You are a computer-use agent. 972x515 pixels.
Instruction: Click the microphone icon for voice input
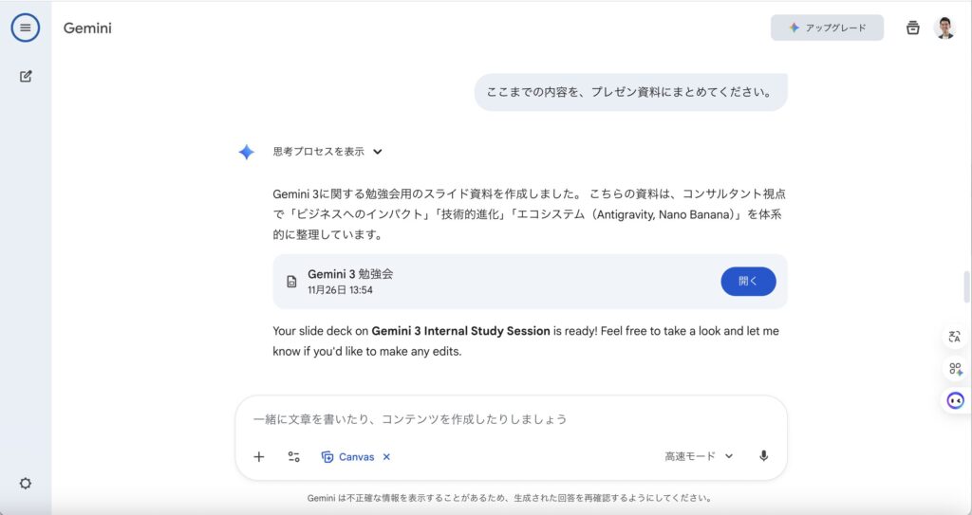point(763,456)
